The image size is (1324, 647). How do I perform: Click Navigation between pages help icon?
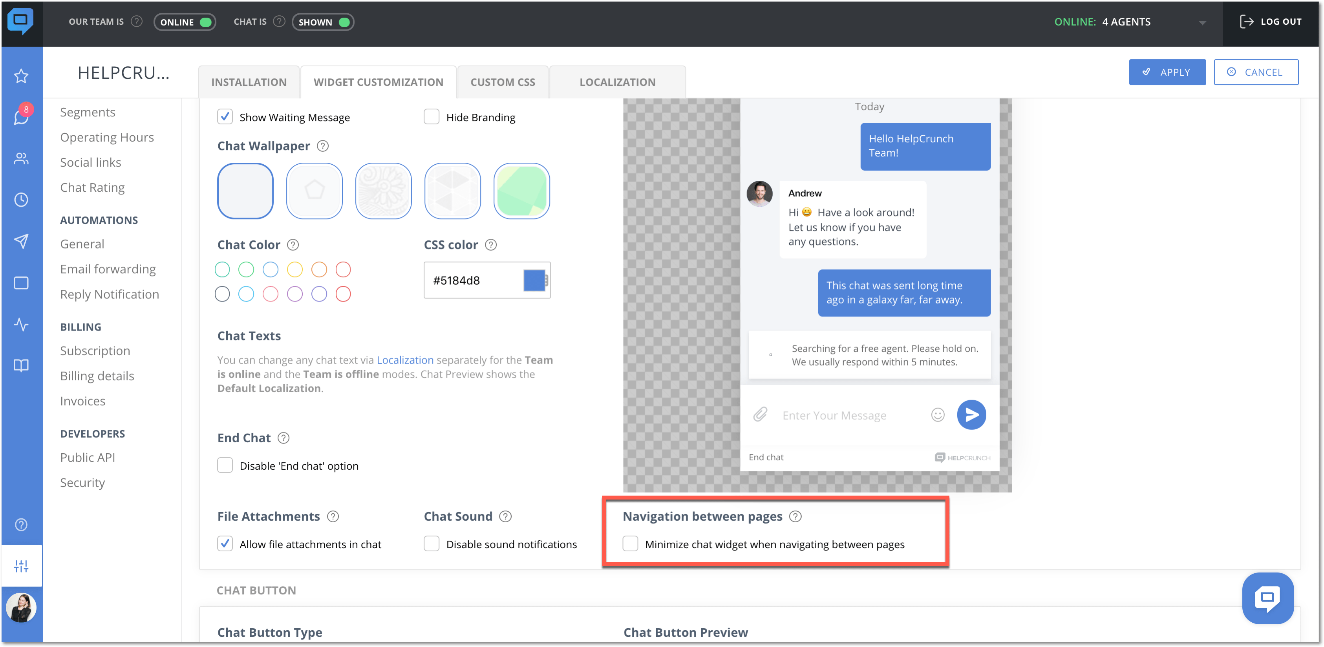tap(795, 516)
